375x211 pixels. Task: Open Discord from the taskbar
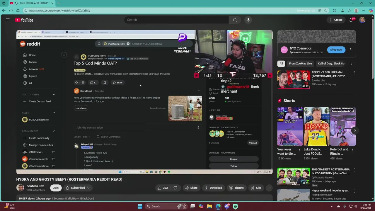coord(226,206)
